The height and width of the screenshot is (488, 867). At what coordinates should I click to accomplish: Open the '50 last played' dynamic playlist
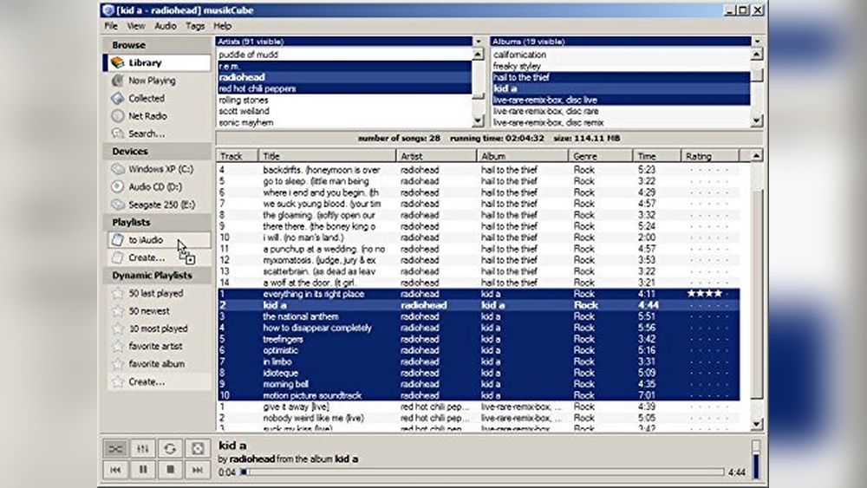(x=157, y=293)
